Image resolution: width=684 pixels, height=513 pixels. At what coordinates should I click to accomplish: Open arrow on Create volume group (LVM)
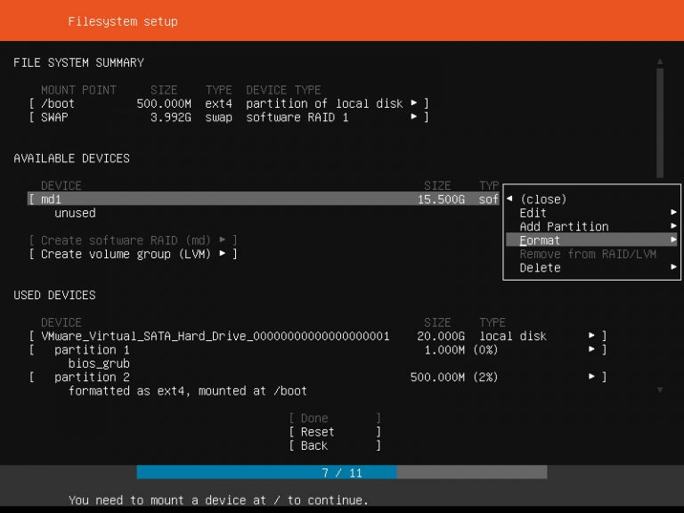(x=223, y=253)
